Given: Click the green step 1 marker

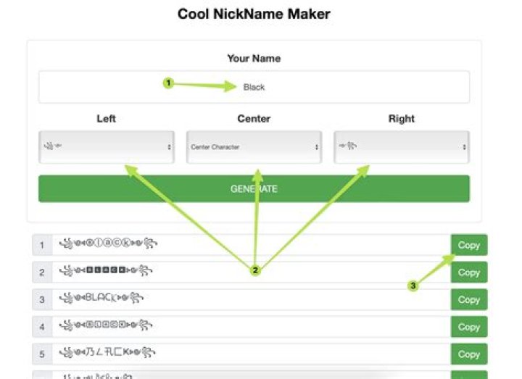Looking at the screenshot, I should (x=168, y=83).
